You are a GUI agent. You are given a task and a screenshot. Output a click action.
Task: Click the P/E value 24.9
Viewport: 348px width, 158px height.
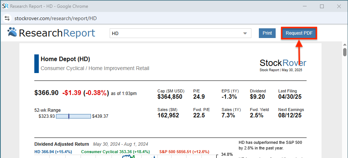199,97
